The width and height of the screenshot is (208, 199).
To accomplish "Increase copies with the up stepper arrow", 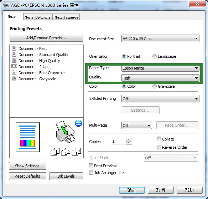I will point(129,140).
